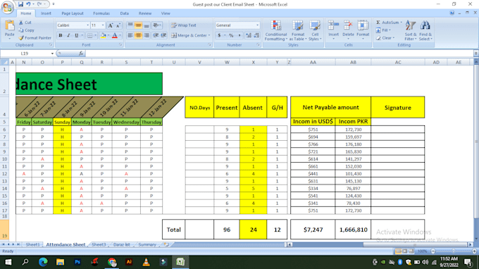This screenshot has width=479, height=269.
Task: Click the Conditional Formatting icon
Action: pyautogui.click(x=276, y=26)
